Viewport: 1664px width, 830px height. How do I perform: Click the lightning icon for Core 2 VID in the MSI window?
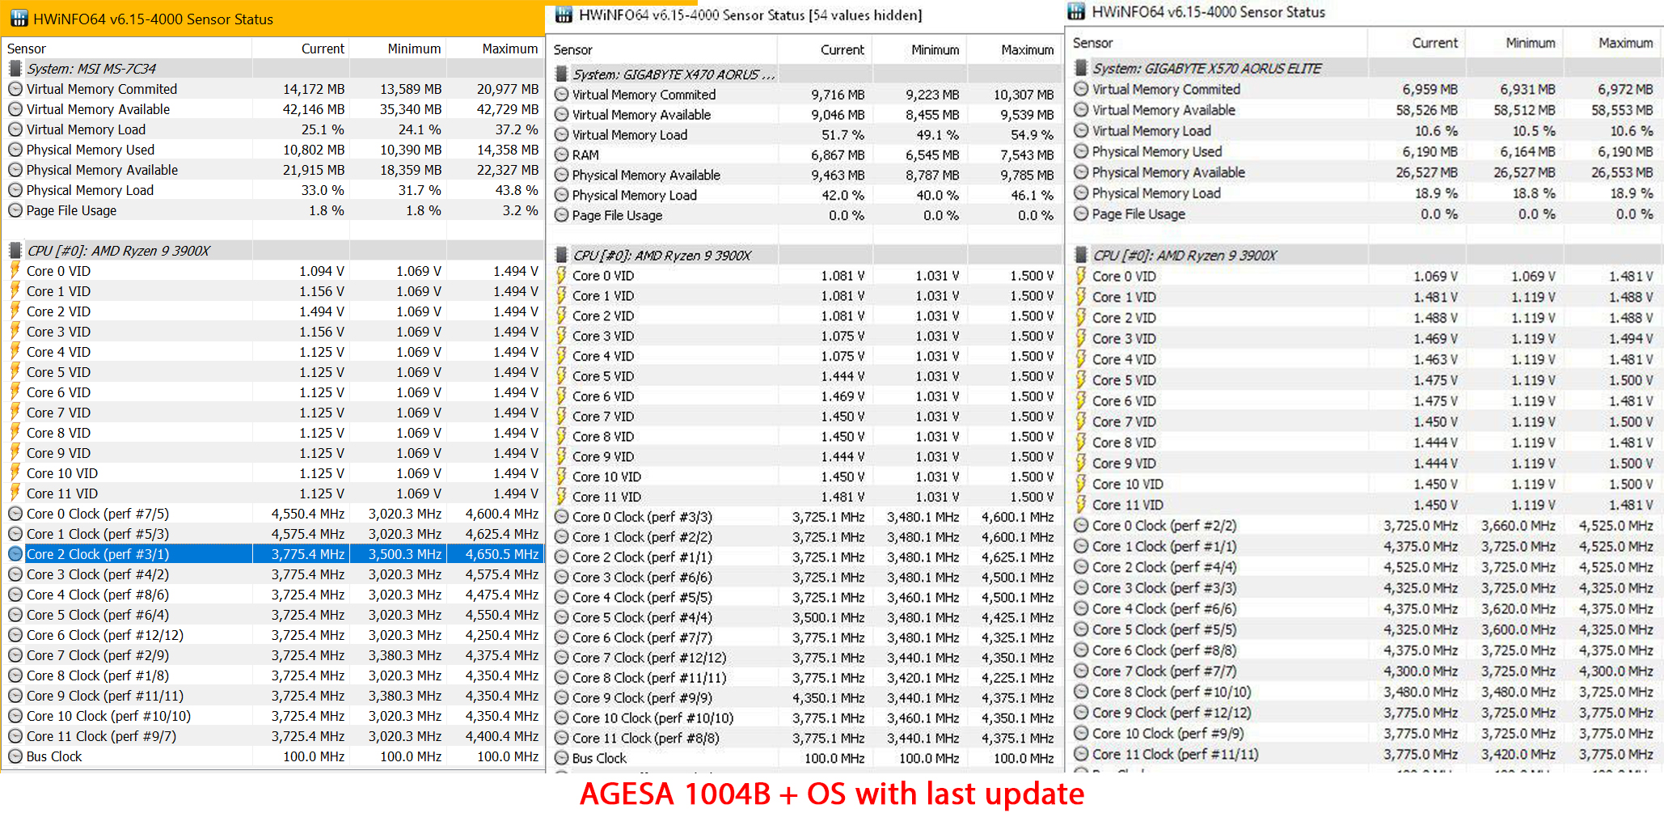pyautogui.click(x=15, y=311)
